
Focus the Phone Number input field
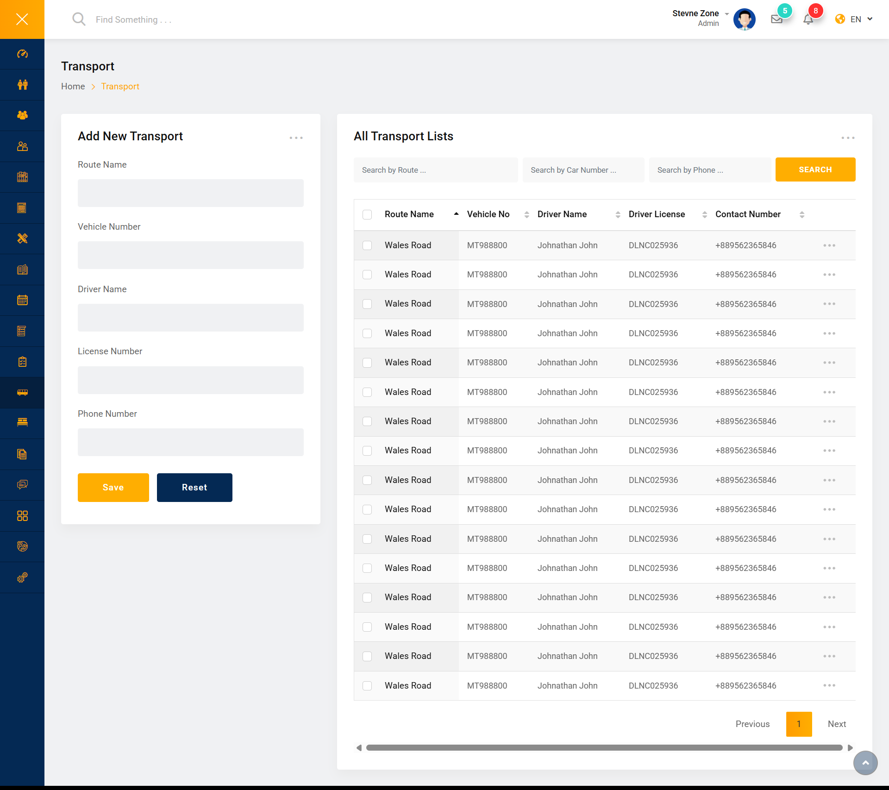pos(191,442)
